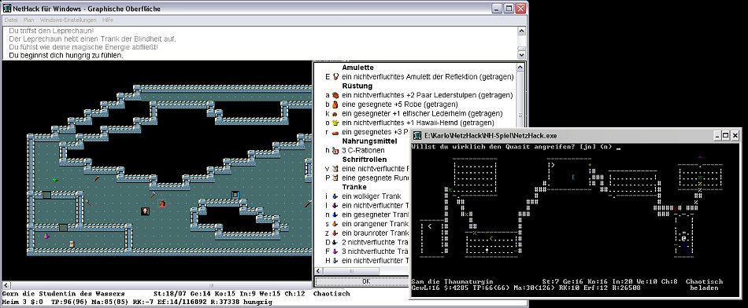Click the NetzHack.exe console window icon
Viewport: 748px width, 308px height.
click(x=417, y=136)
